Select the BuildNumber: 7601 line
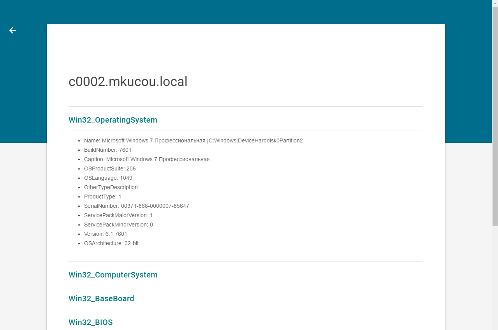Image resolution: width=498 pixels, height=330 pixels. pyautogui.click(x=107, y=150)
